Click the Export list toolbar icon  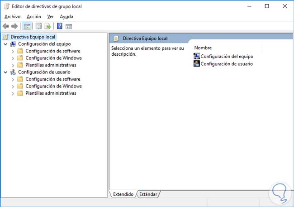pos(47,26)
